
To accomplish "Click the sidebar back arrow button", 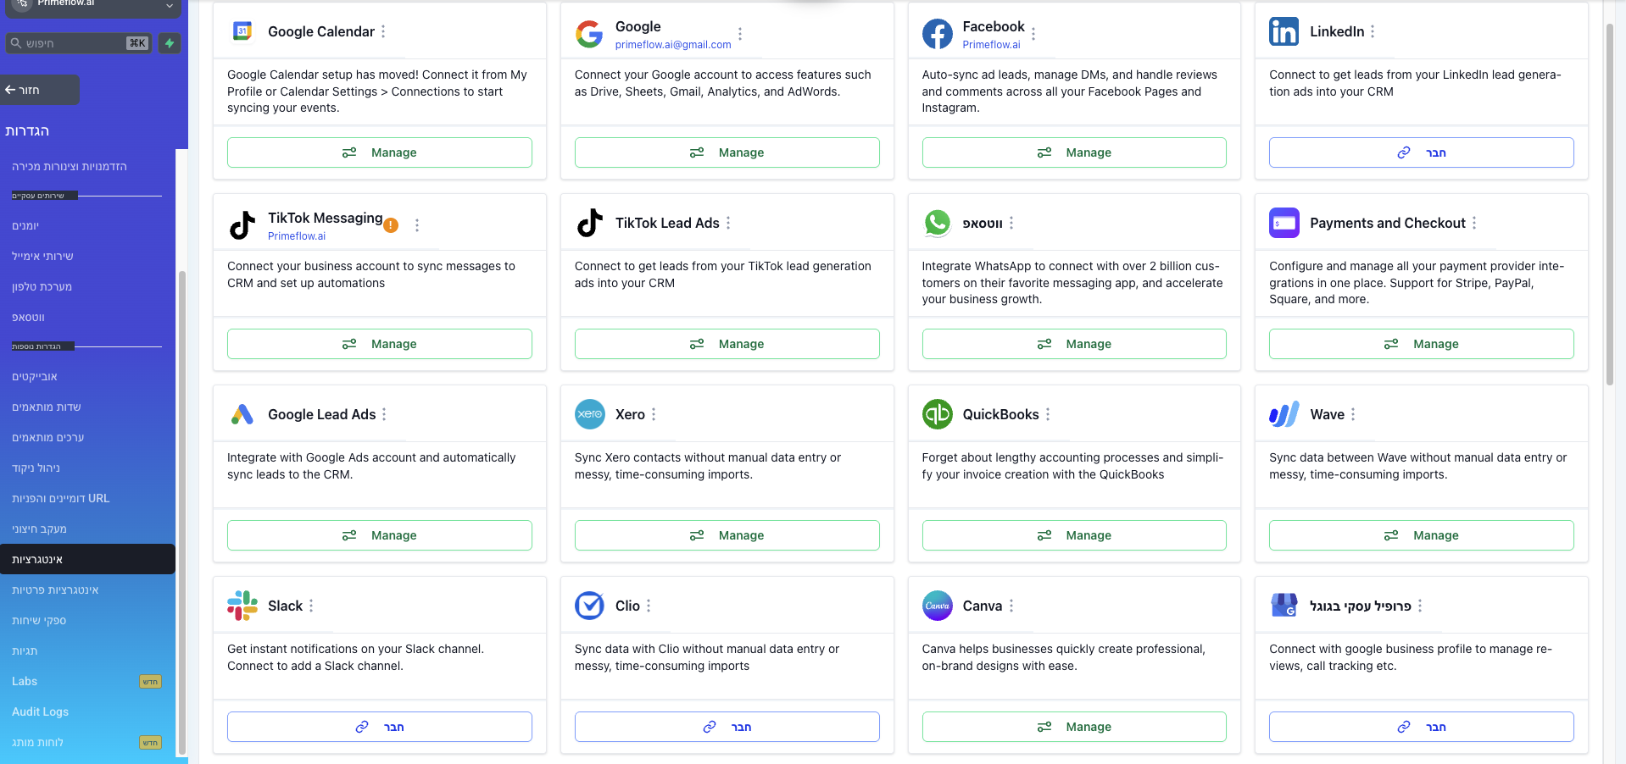I will pos(39,90).
